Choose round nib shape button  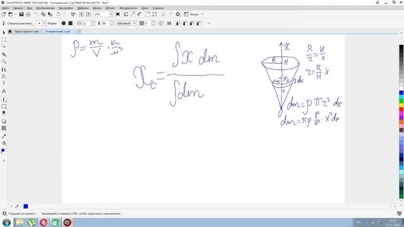(64, 23)
